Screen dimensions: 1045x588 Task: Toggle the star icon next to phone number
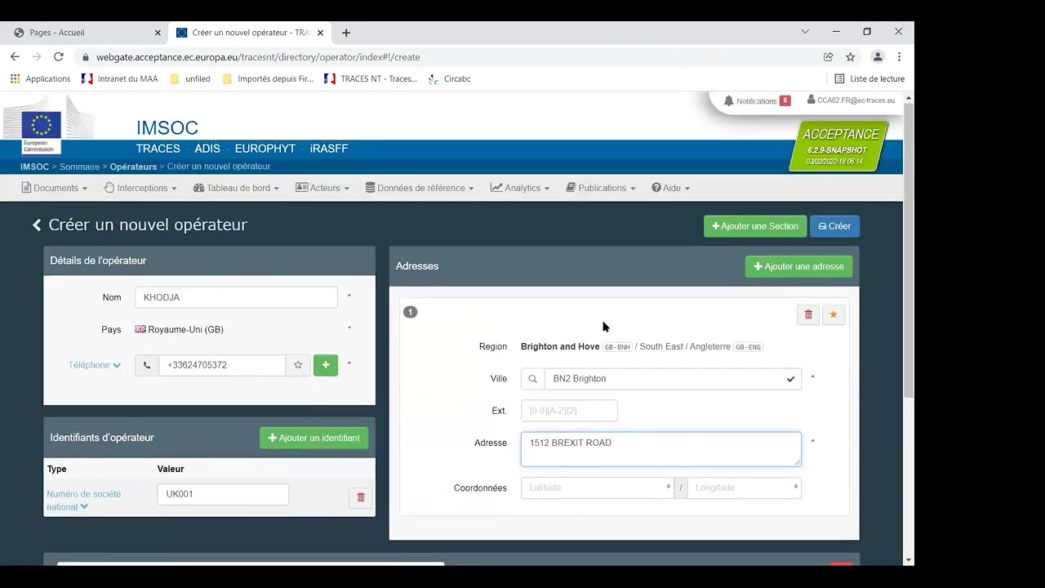tap(298, 365)
